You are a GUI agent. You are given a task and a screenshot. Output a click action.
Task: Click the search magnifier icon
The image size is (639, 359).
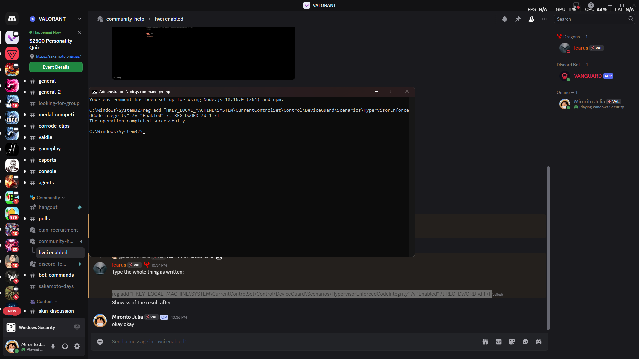point(631,19)
